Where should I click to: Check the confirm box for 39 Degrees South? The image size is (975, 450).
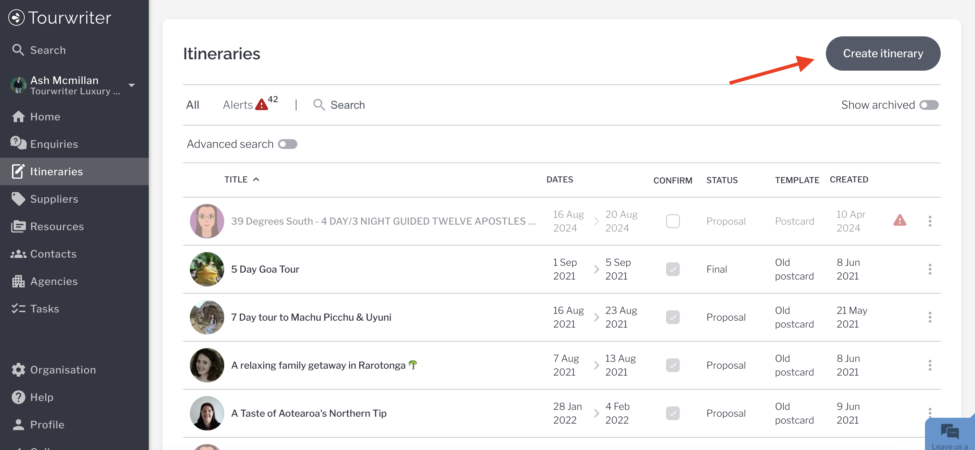click(672, 221)
